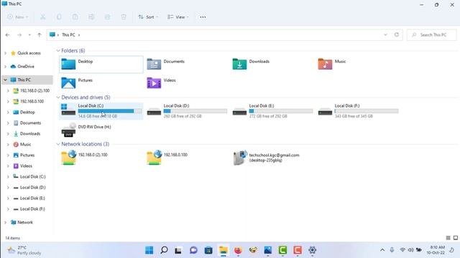Open taskbar Search magnifier

pyautogui.click(x=164, y=250)
